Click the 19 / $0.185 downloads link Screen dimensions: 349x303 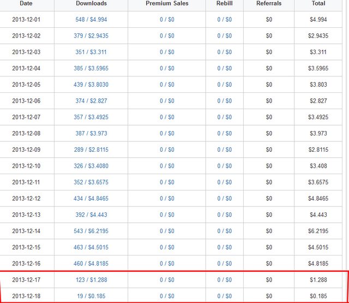pyautogui.click(x=91, y=296)
